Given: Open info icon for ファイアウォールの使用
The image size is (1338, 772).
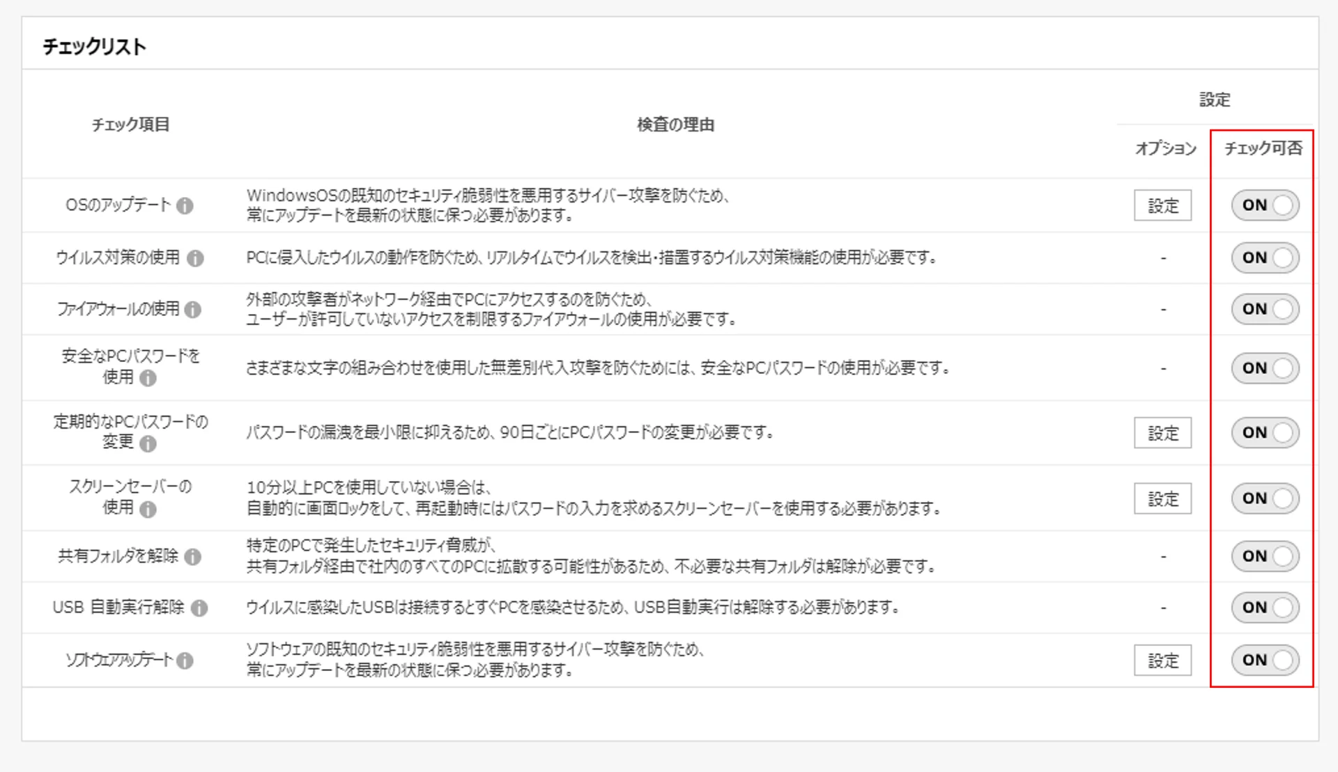Looking at the screenshot, I should click(x=193, y=310).
